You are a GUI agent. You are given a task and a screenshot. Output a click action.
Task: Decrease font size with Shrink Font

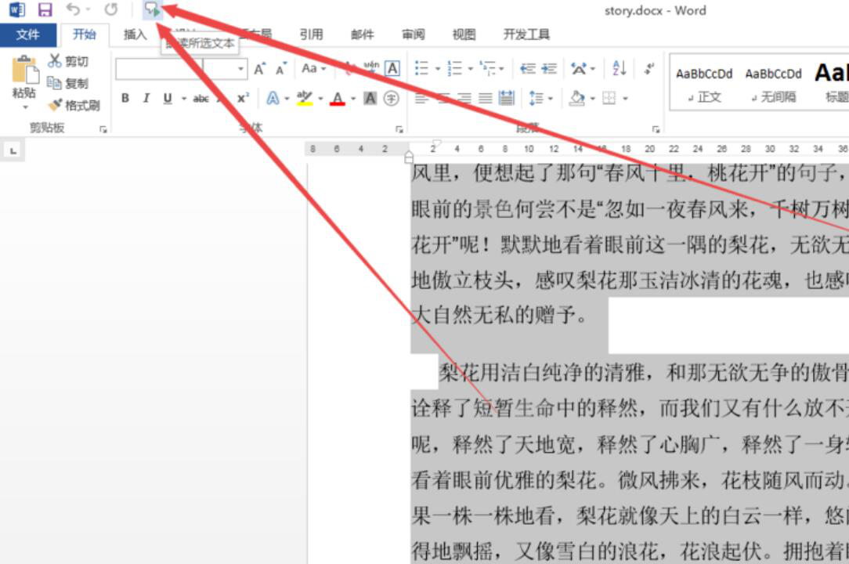pos(280,69)
